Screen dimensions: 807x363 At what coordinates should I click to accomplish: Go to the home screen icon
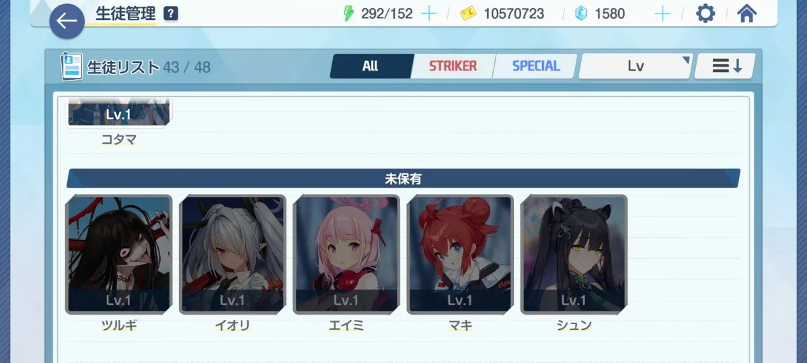(x=747, y=13)
